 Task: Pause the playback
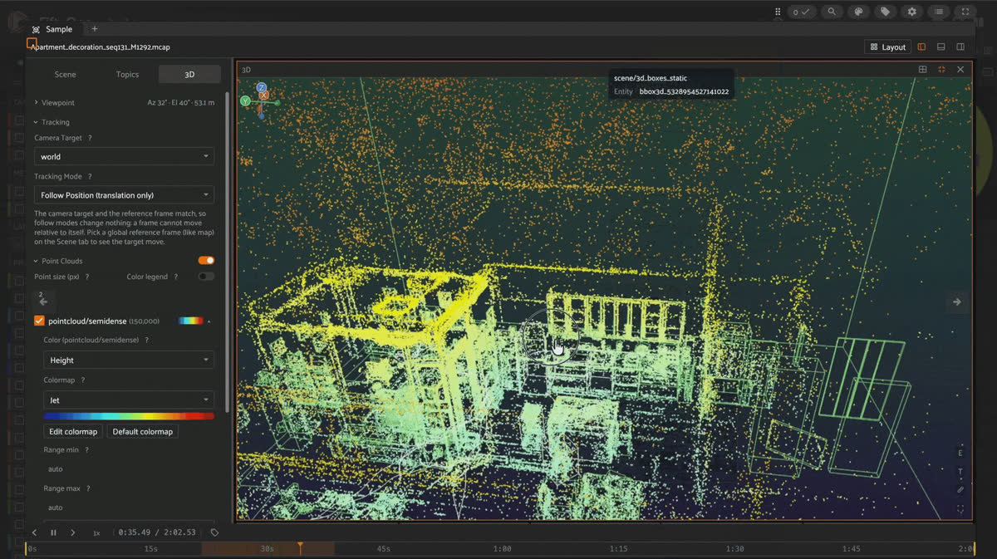point(53,532)
